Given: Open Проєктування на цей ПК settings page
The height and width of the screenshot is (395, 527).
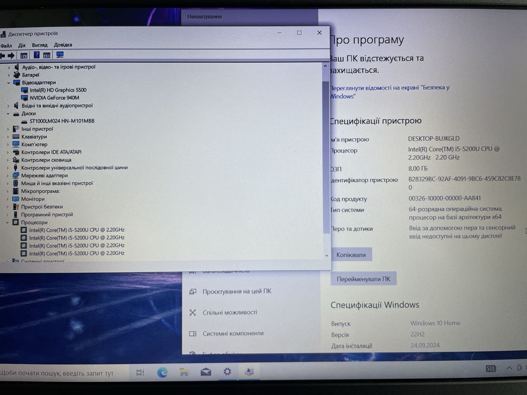Looking at the screenshot, I should pyautogui.click(x=237, y=291).
